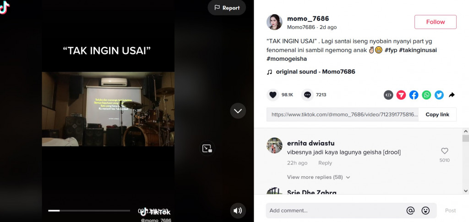Click the red send-to-friends icon
The width and height of the screenshot is (469, 222).
tap(401, 95)
